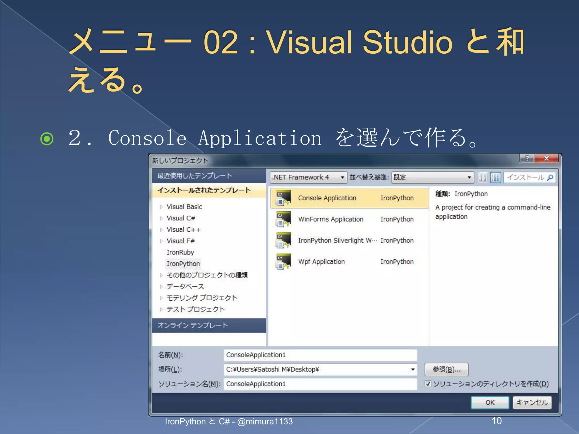Open the .NET Framework 4 dropdown
This screenshot has height=434, width=579.
308,177
